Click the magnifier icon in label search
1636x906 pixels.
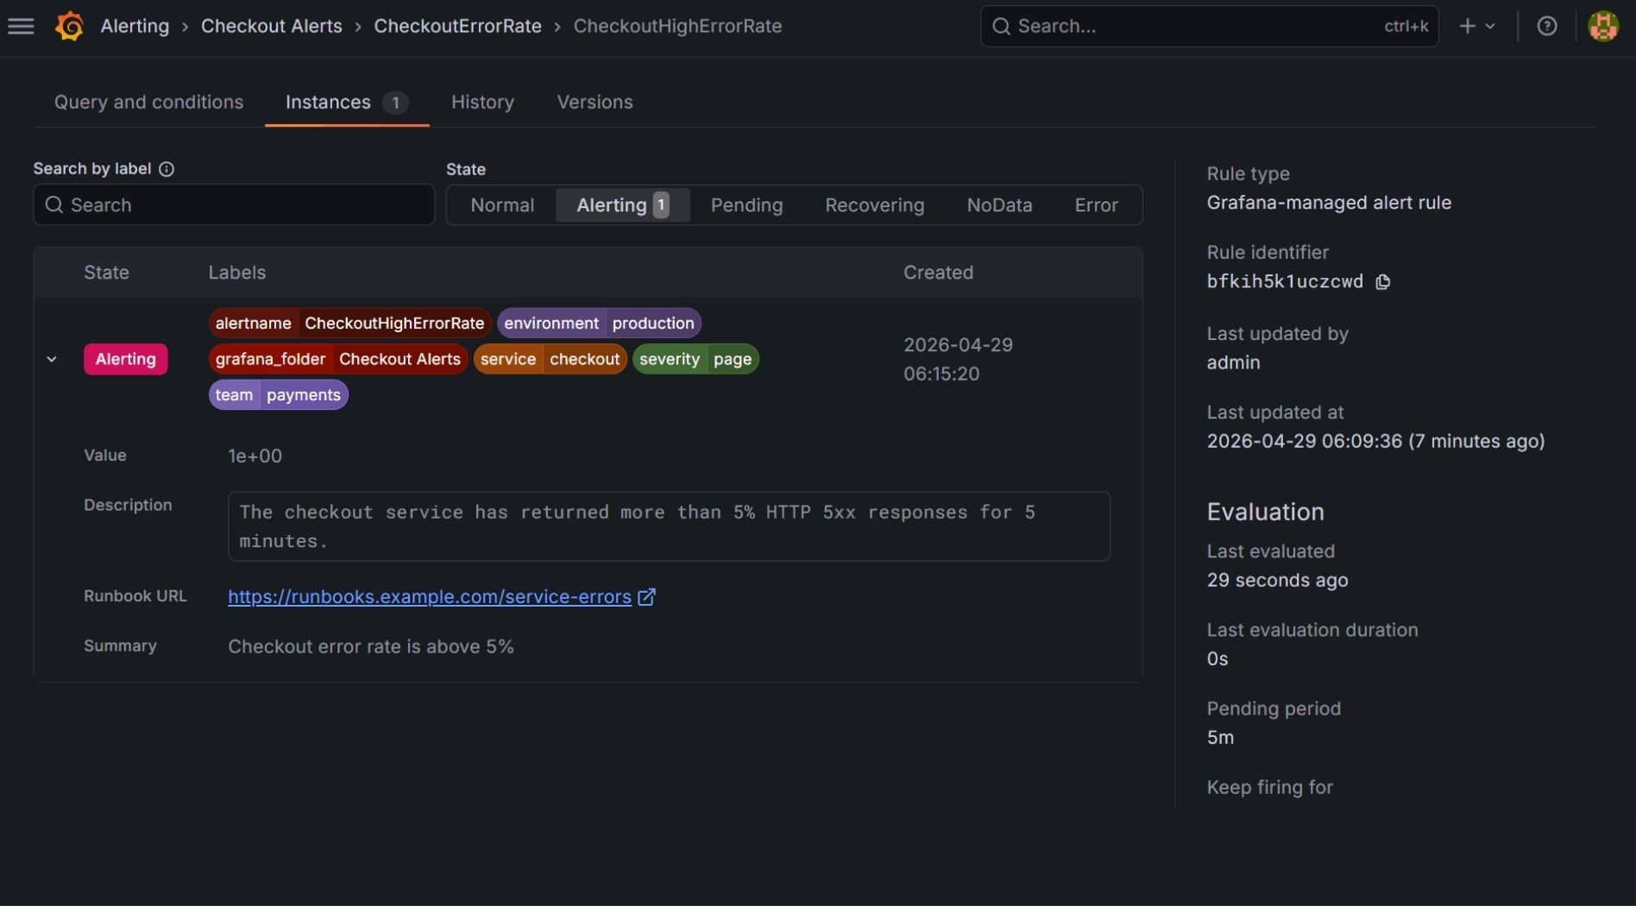pyautogui.click(x=54, y=205)
